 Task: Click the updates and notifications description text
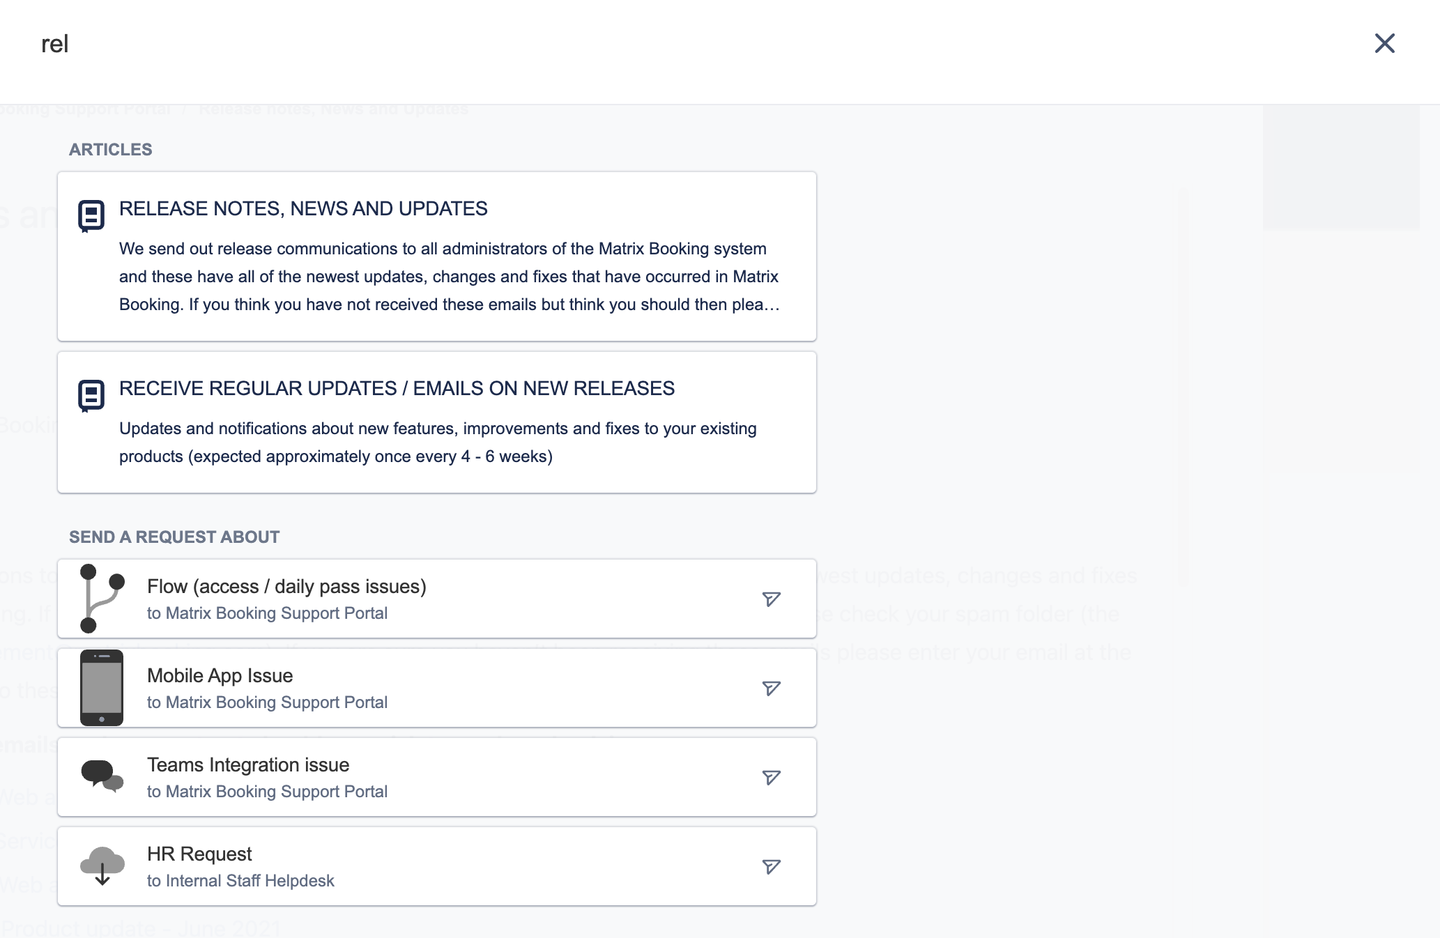click(x=437, y=443)
